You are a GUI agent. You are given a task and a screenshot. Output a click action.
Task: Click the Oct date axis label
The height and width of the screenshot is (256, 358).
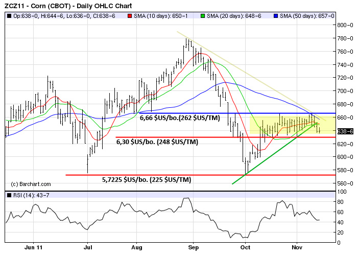click(x=246, y=247)
